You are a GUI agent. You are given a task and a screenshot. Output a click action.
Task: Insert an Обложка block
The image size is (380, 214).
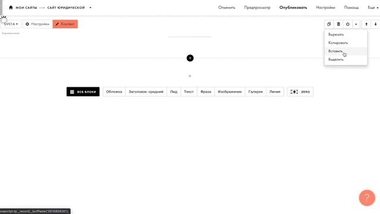click(114, 92)
